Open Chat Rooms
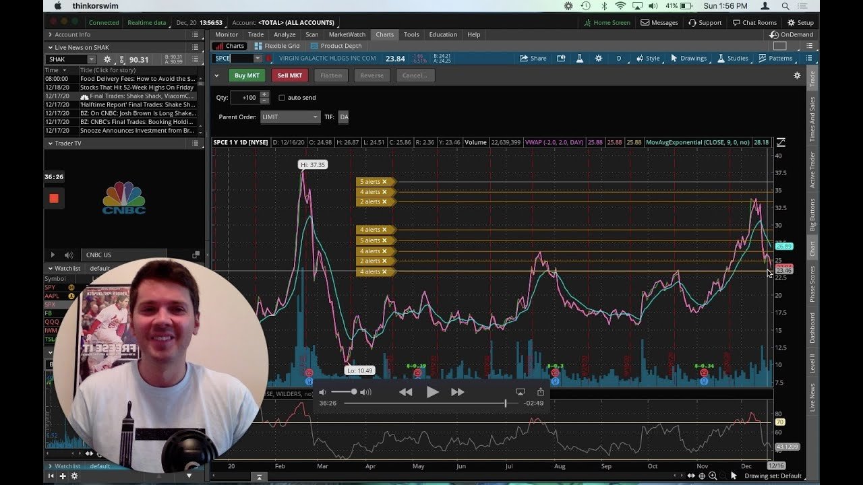 pos(754,22)
